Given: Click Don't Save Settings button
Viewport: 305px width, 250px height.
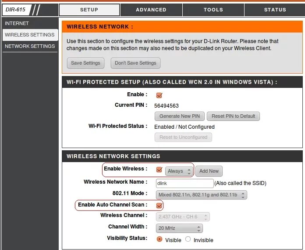Looking at the screenshot, I should [x=135, y=63].
